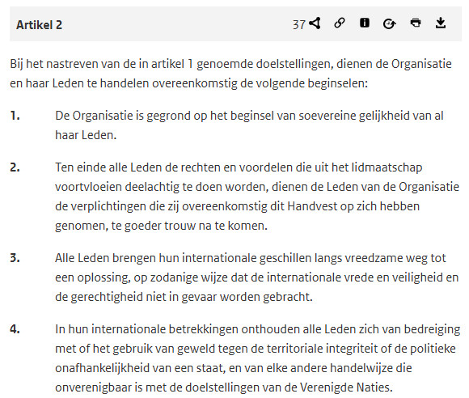469x398 pixels.
Task: Click list number 2. marker
Action: [x=15, y=167]
